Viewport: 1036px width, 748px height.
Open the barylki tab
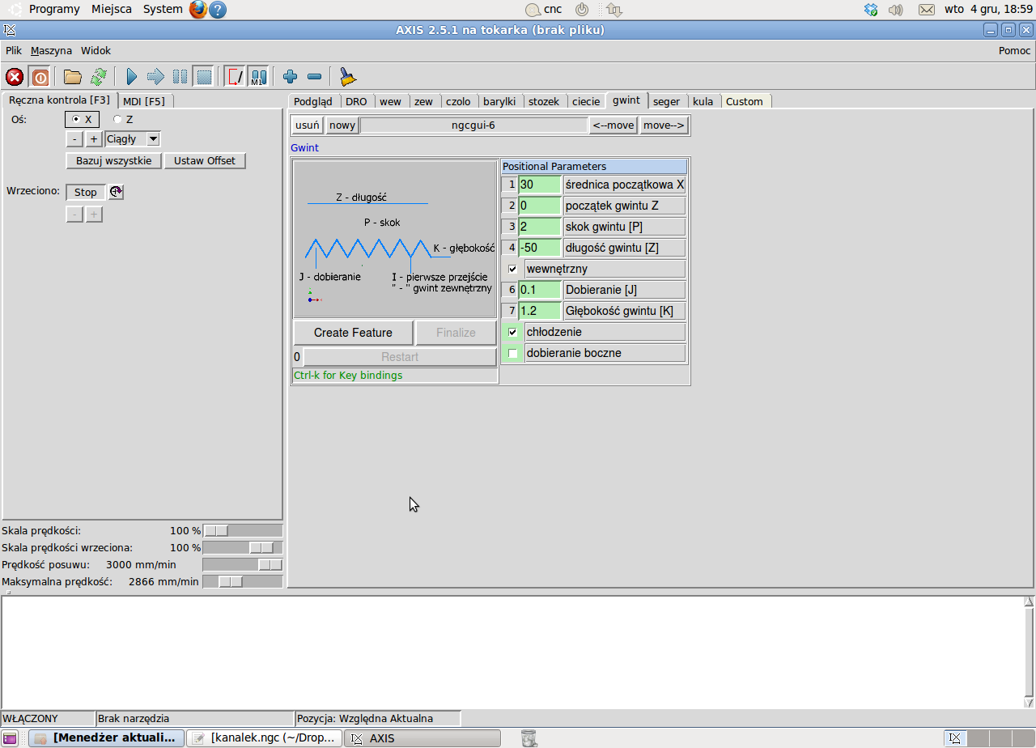click(499, 101)
